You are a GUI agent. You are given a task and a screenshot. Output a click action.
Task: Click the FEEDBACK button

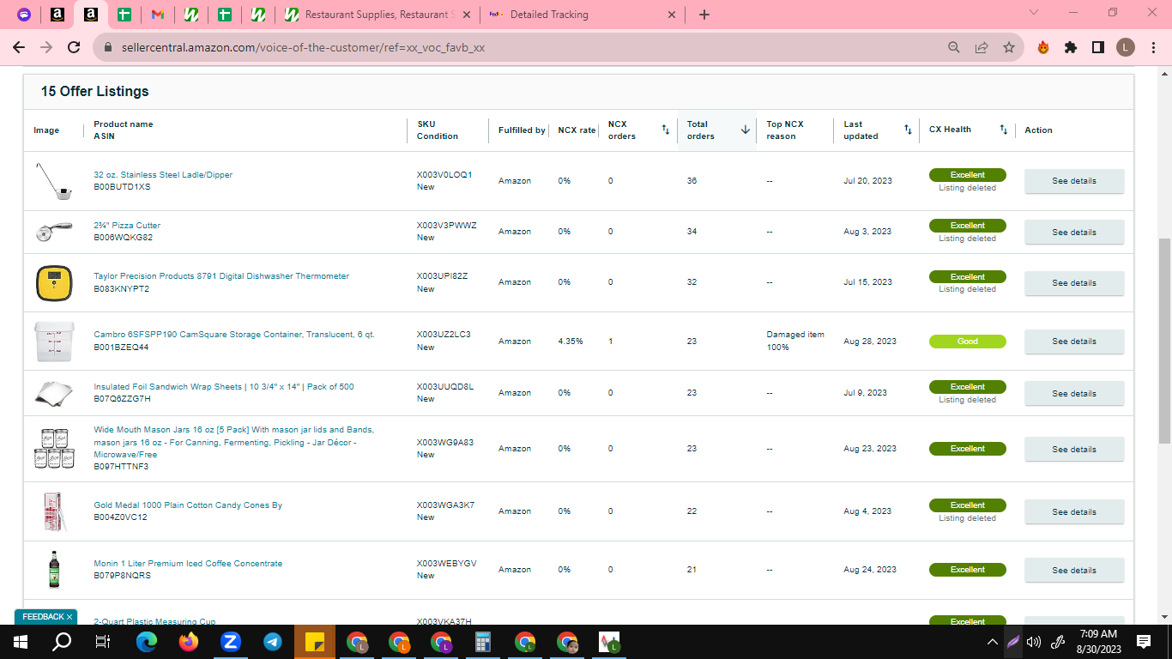click(x=42, y=617)
